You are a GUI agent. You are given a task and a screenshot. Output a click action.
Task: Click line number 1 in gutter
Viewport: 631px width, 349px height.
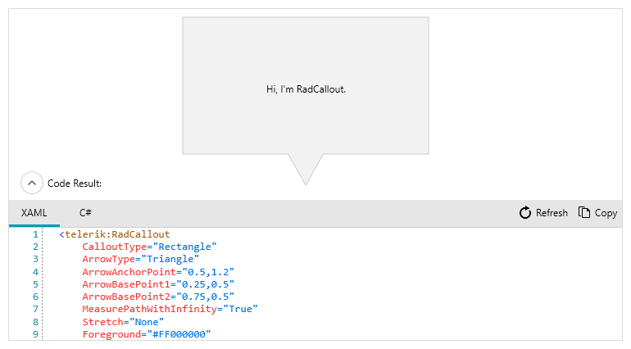[35, 234]
